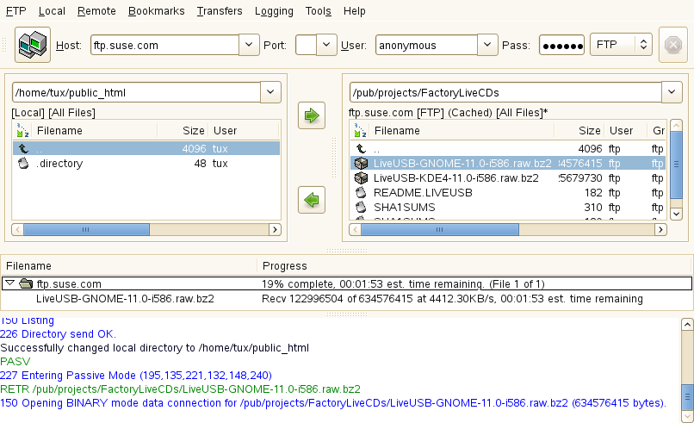Open the Help menu
Image resolution: width=694 pixels, height=423 pixels.
355,11
